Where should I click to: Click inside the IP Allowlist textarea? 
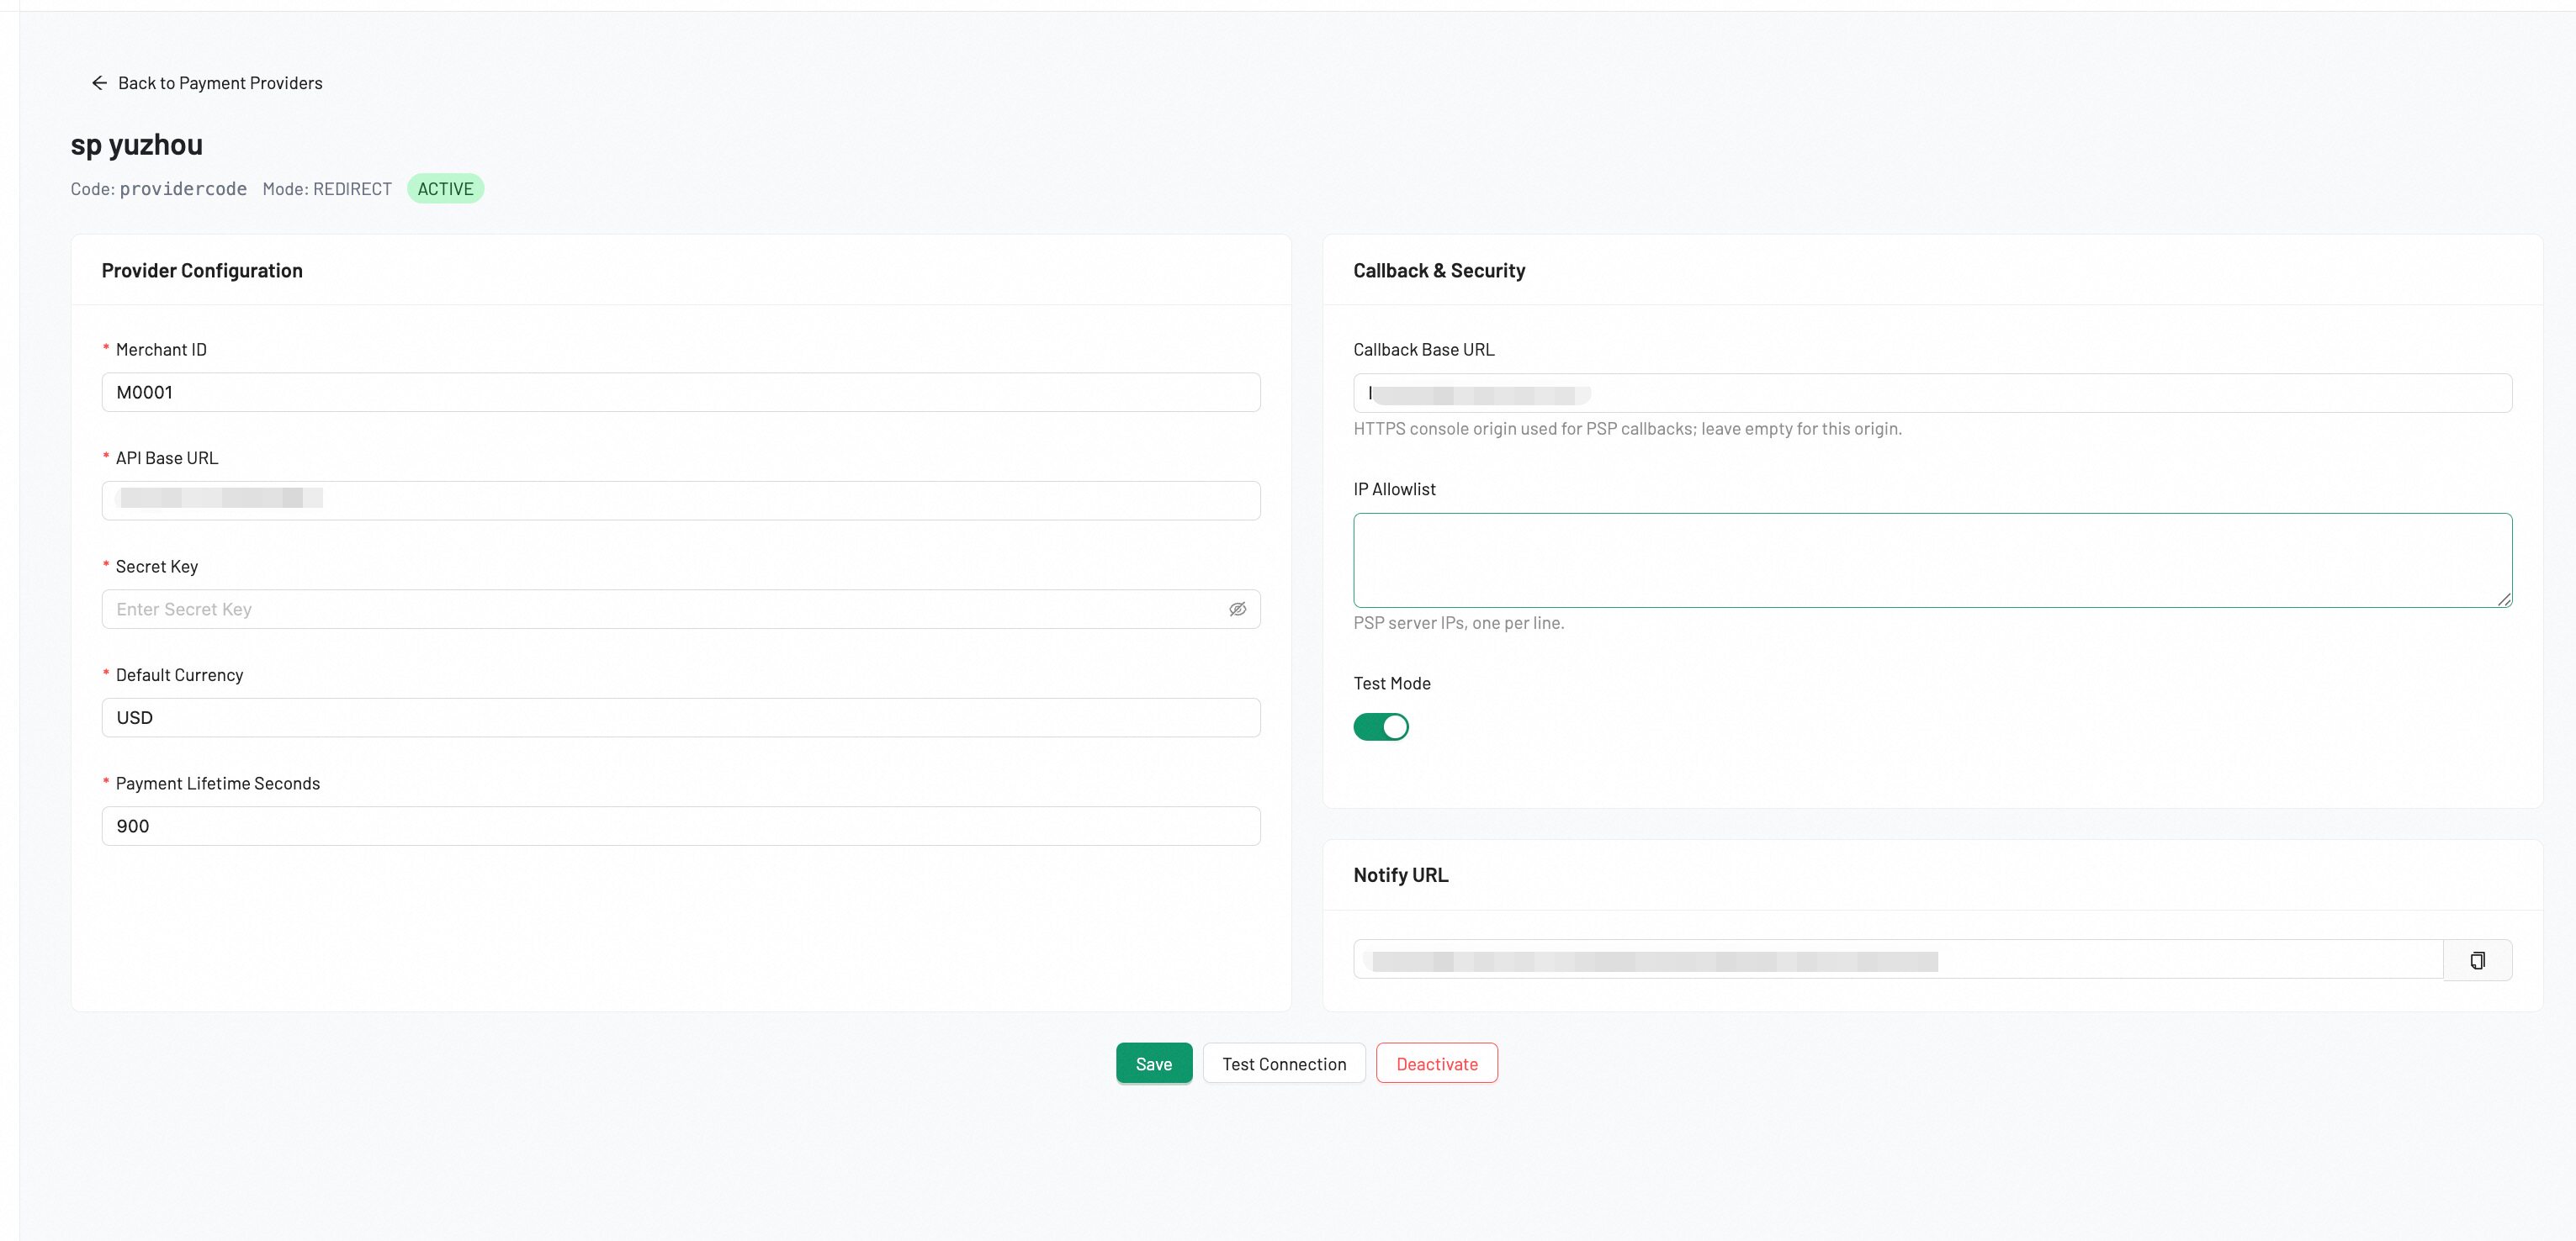1932,561
